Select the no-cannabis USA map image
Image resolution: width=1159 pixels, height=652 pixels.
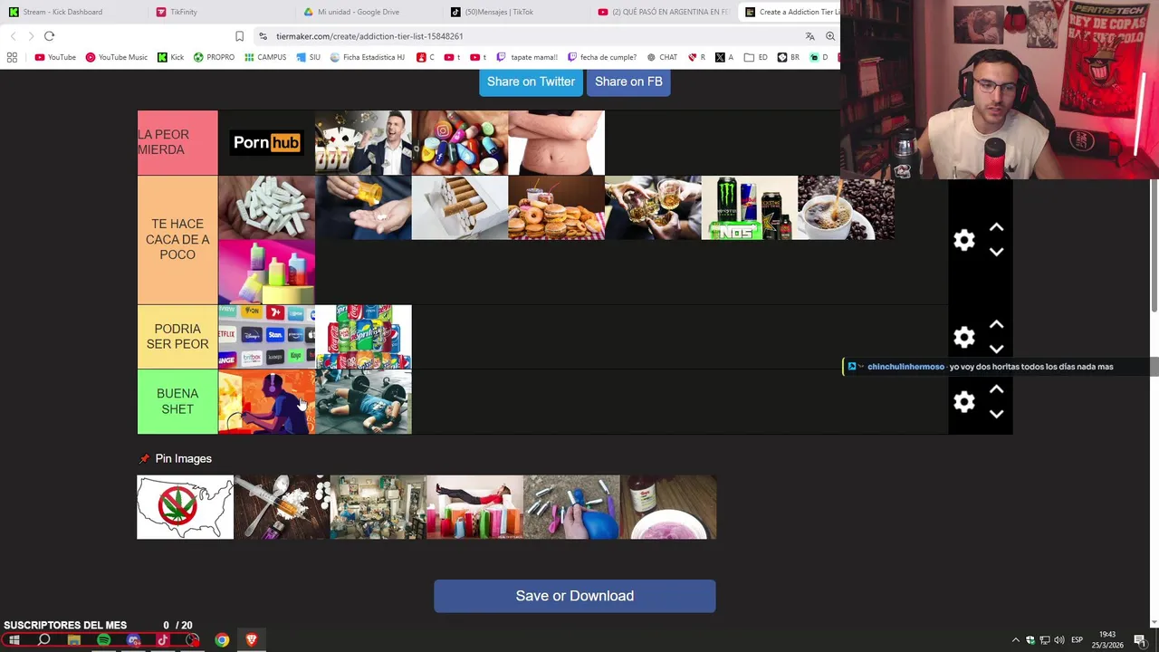point(185,507)
